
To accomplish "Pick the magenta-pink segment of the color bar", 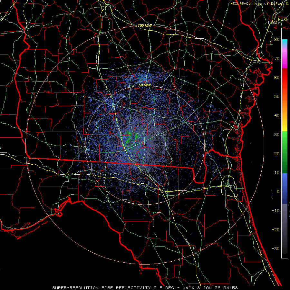I will click(x=285, y=57).
